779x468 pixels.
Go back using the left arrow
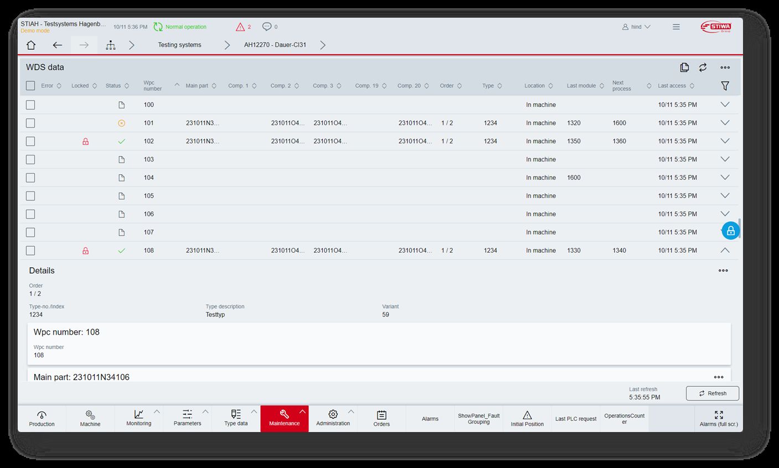tap(58, 45)
